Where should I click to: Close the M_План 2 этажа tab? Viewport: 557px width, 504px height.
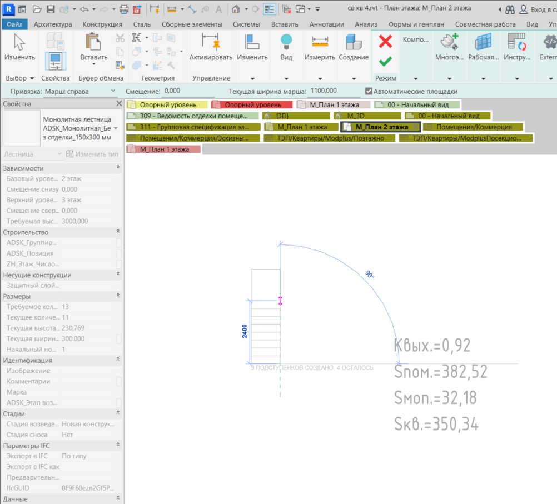pyautogui.click(x=415, y=127)
